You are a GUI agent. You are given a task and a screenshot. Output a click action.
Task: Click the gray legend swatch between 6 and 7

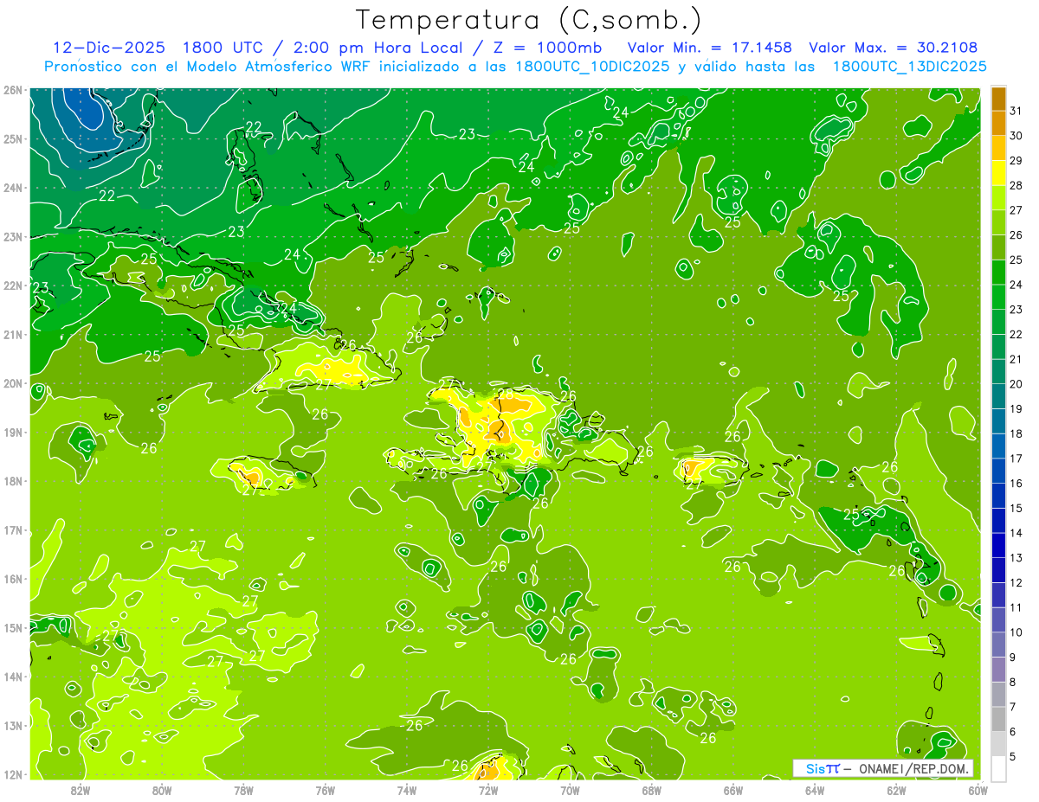coord(998,719)
